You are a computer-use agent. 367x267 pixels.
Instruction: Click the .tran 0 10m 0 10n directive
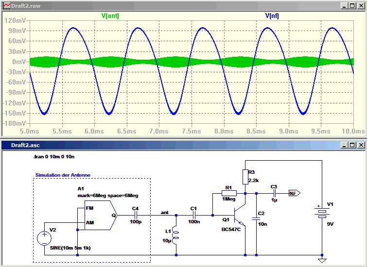point(54,157)
